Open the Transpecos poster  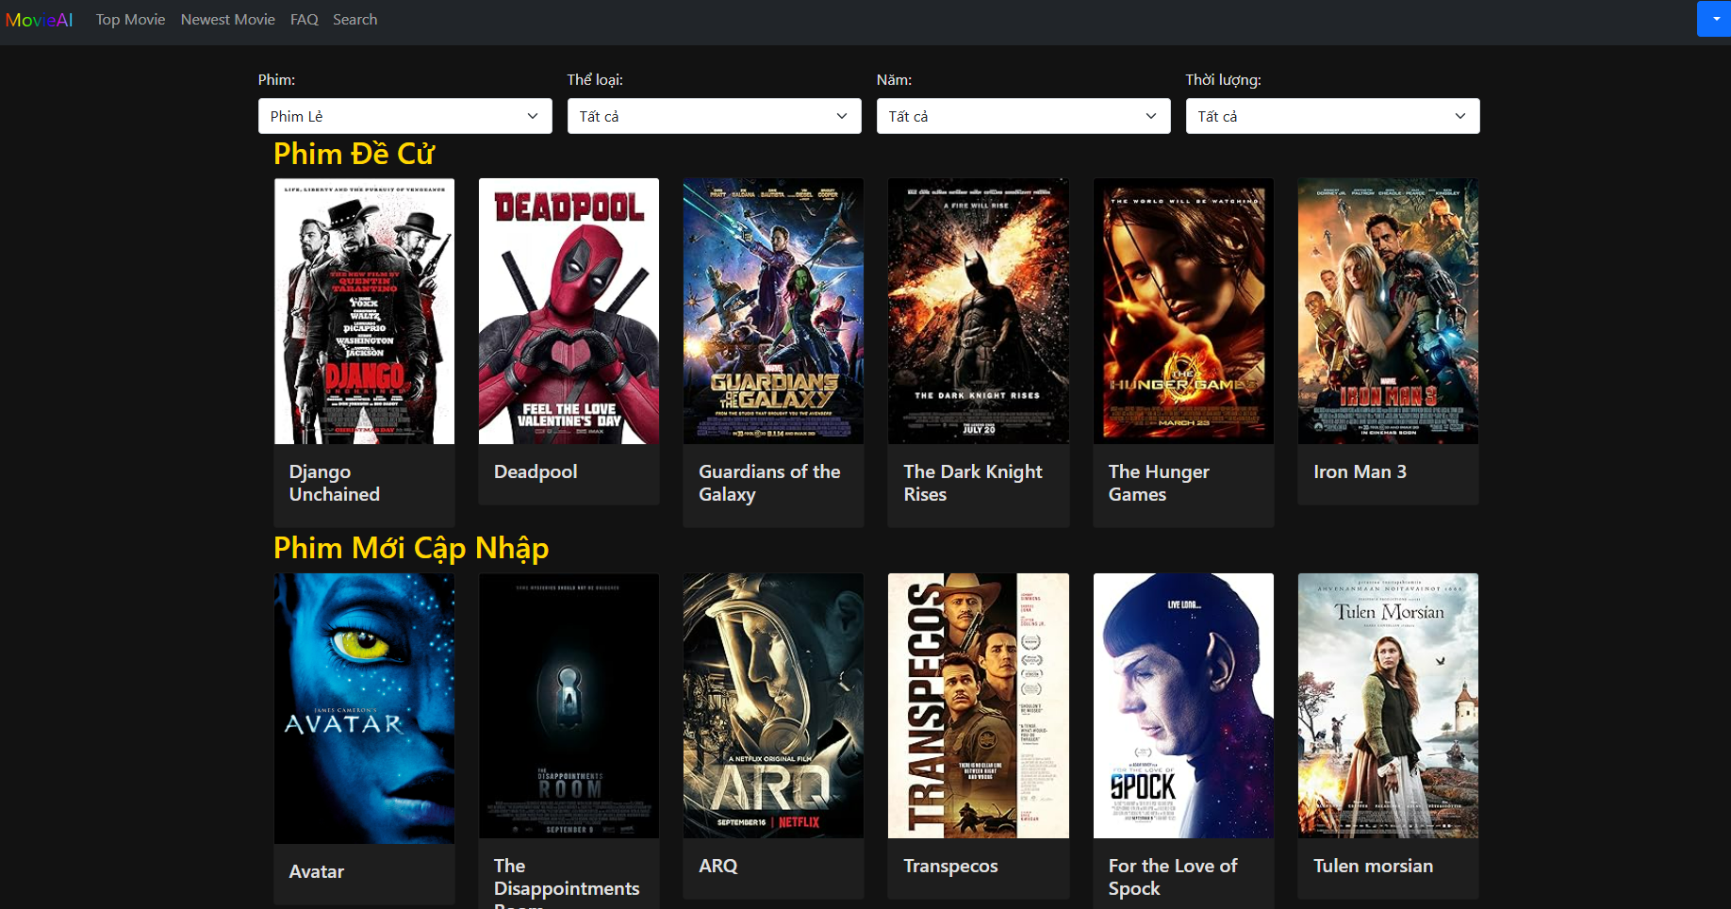coord(979,705)
